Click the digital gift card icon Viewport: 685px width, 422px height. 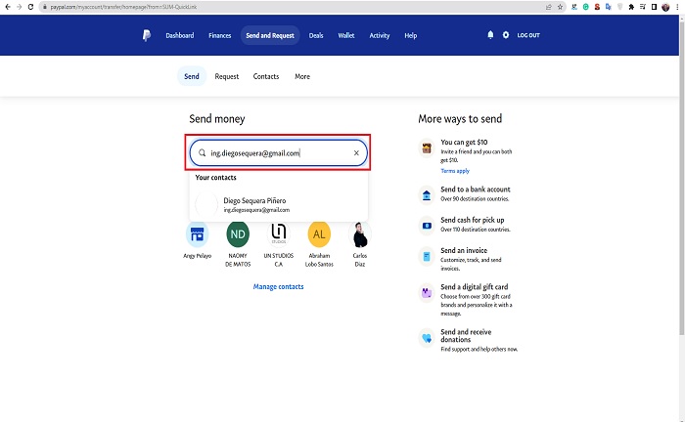(x=427, y=292)
